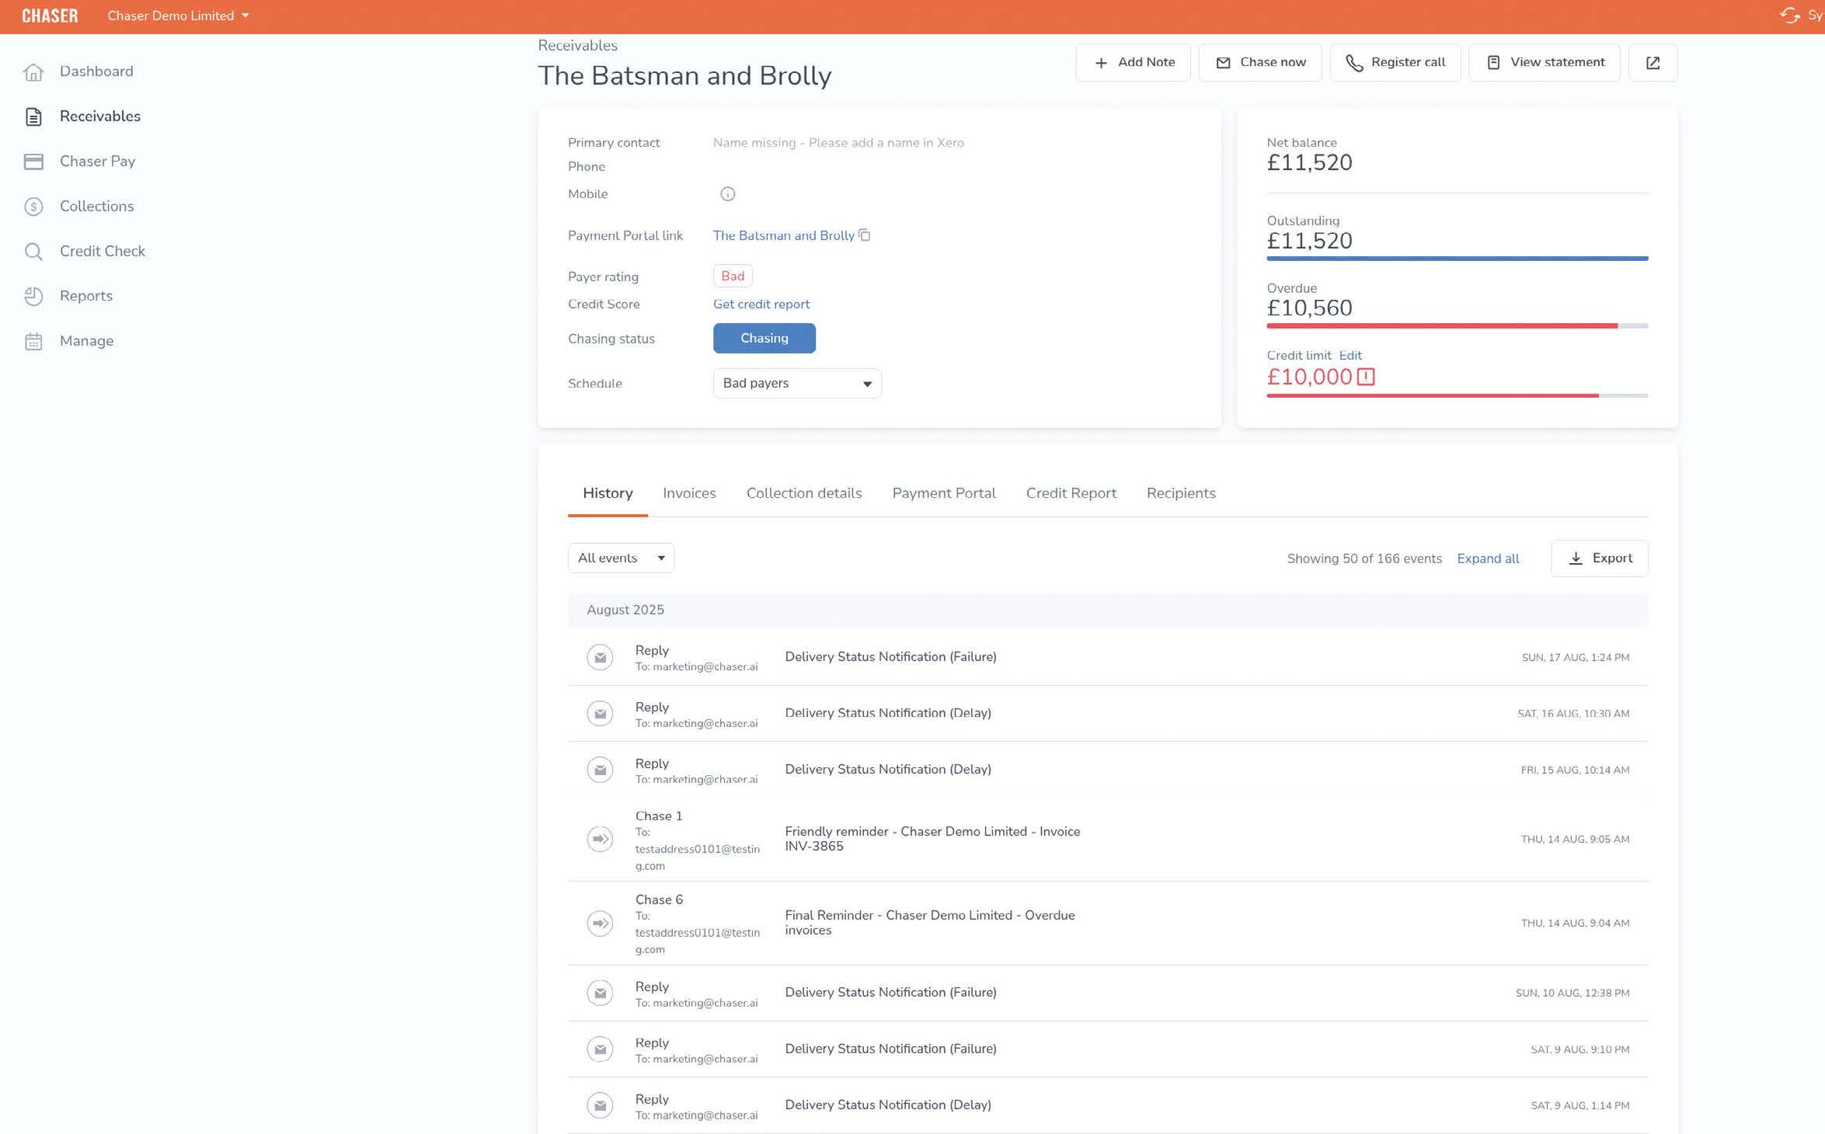Image resolution: width=1825 pixels, height=1134 pixels.
Task: Switch to the Credit Report tab
Action: pyautogui.click(x=1071, y=493)
